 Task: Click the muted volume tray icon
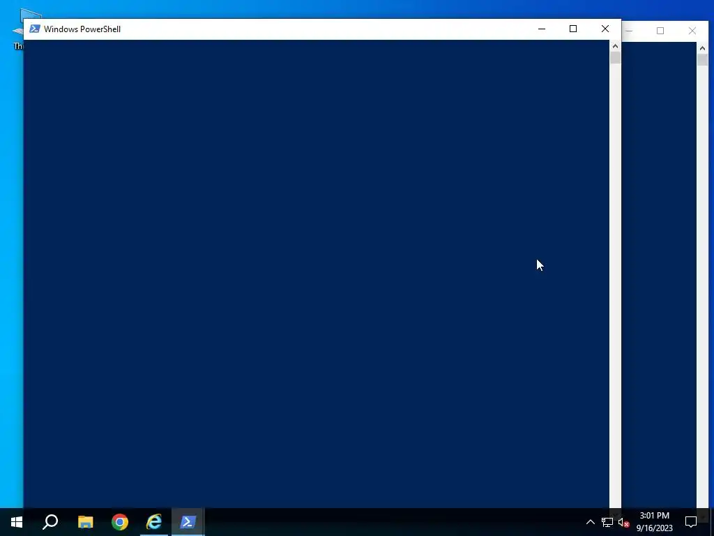[623, 522]
